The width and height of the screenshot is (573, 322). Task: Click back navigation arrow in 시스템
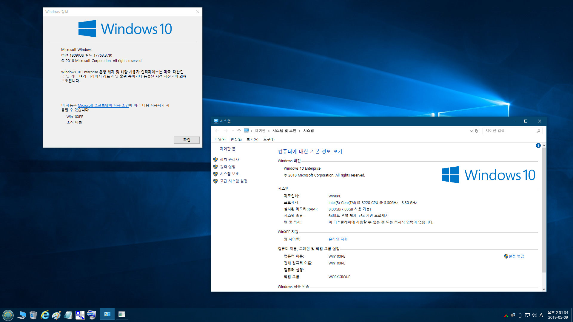pyautogui.click(x=218, y=130)
